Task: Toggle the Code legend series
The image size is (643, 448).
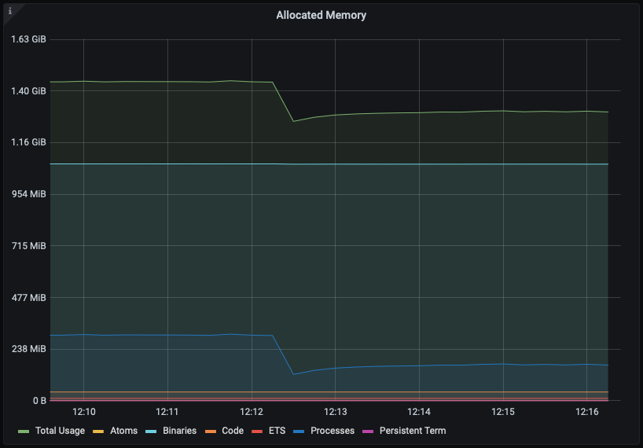Action: pos(233,431)
